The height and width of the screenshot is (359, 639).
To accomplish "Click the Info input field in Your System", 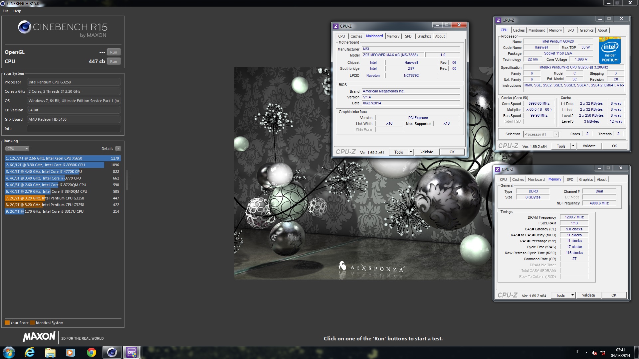I will pos(74,129).
